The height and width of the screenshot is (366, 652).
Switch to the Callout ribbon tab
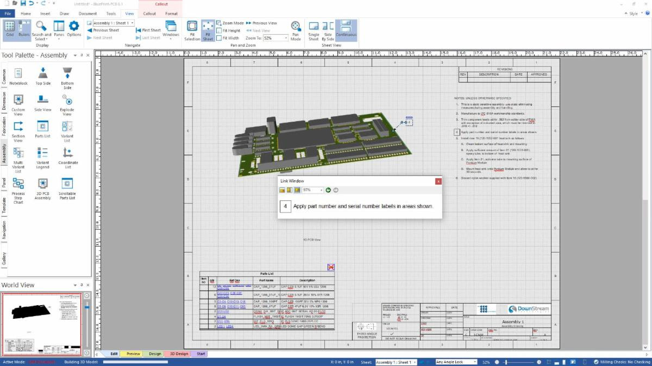[x=149, y=14]
